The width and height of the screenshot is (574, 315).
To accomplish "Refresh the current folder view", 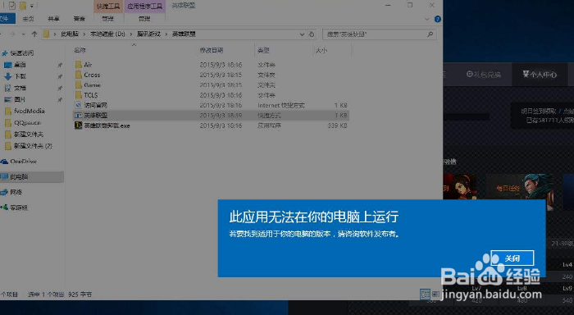I will tap(312, 34).
